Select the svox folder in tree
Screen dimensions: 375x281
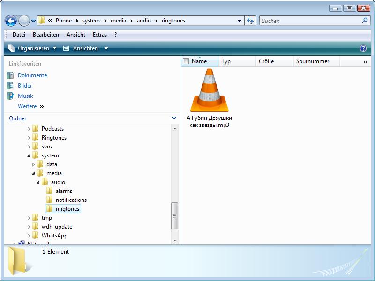click(x=47, y=147)
